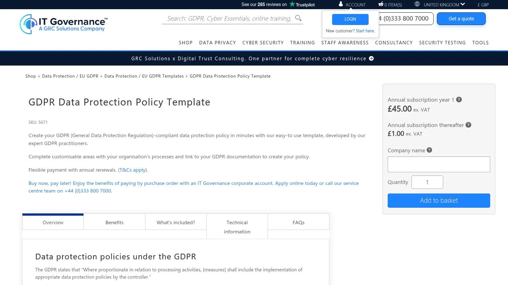This screenshot has height=285, width=508.
Task: Click the Add to basket button
Action: [439, 200]
